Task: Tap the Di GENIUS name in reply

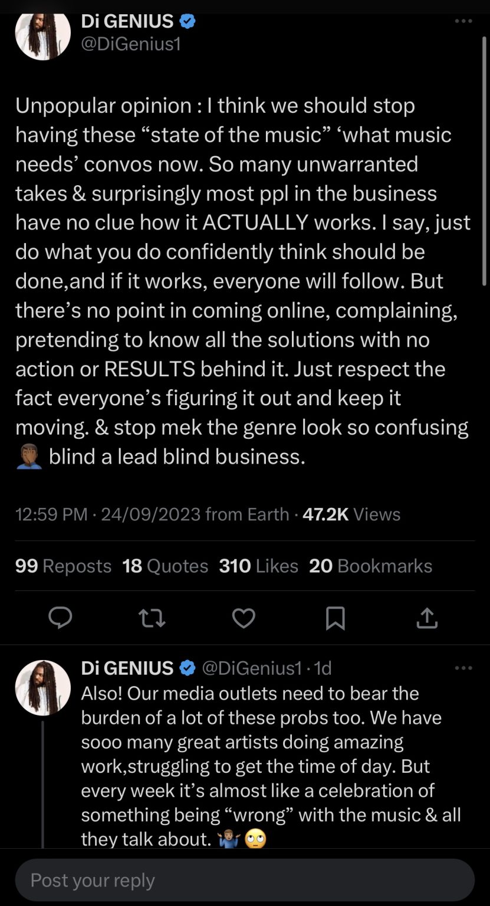Action: point(127,668)
